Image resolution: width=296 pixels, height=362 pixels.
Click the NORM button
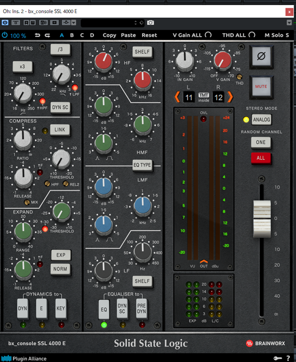[60, 269]
